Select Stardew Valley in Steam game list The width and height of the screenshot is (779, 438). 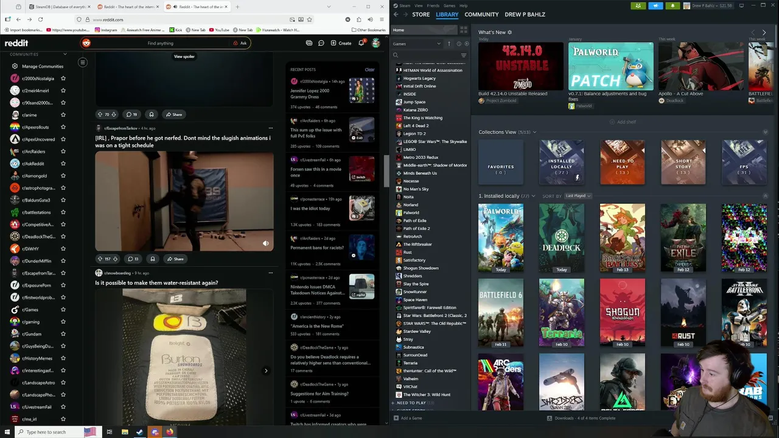point(417,332)
